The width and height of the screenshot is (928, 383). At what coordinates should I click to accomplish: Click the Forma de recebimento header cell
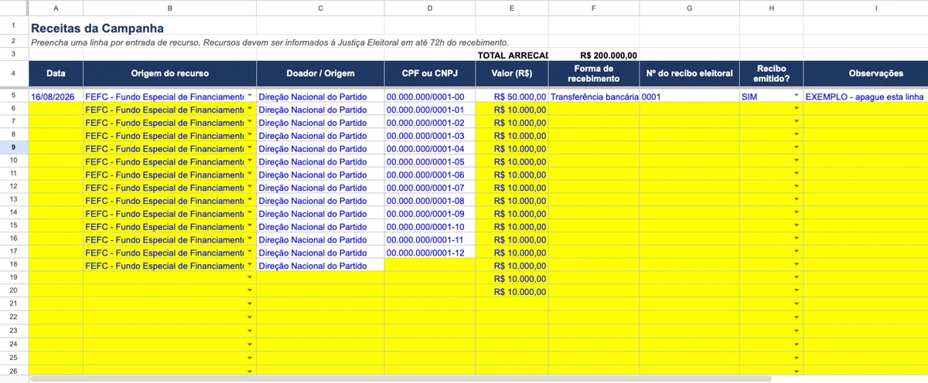(594, 73)
